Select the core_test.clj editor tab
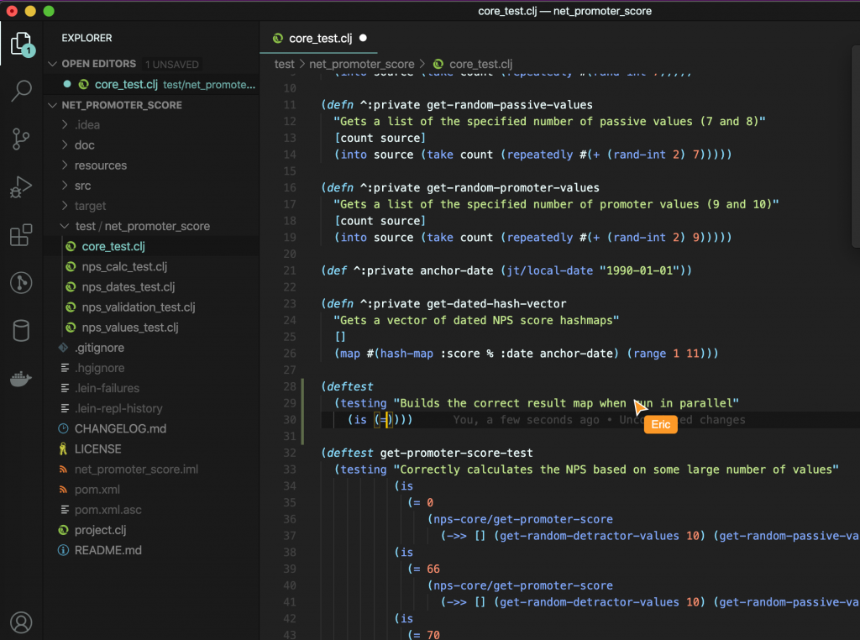 point(319,38)
